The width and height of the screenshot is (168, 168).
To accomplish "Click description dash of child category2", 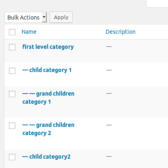I will coord(109,157).
